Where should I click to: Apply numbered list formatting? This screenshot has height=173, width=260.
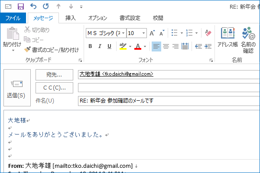point(189,33)
